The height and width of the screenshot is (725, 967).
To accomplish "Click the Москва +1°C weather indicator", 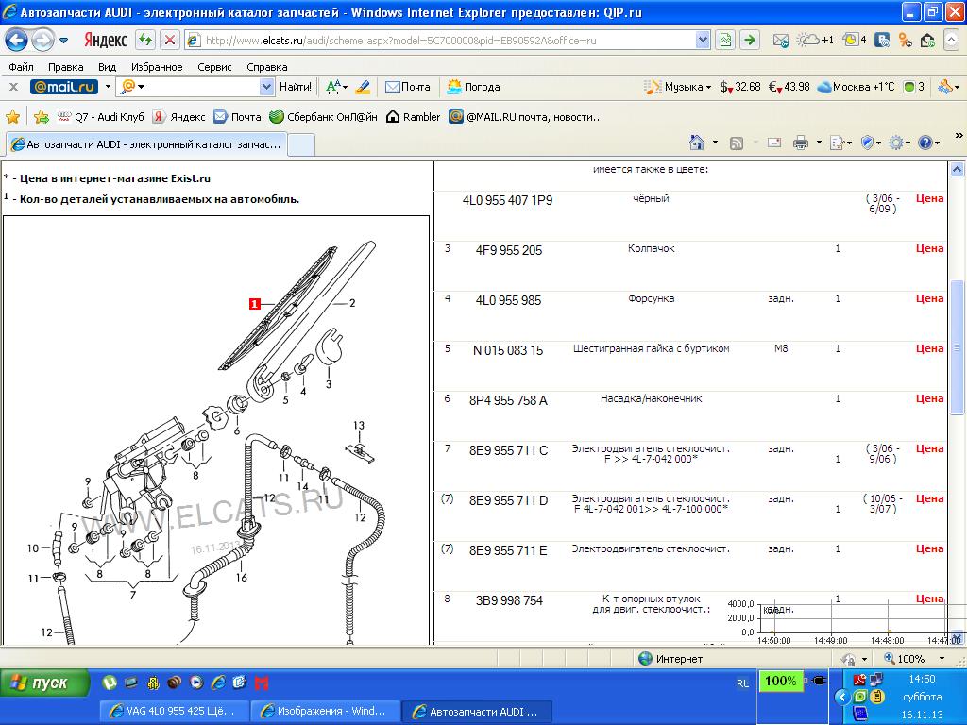I will pos(856,87).
